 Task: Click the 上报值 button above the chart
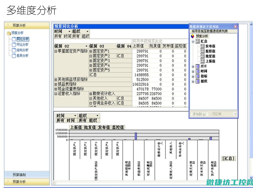coord(76,127)
